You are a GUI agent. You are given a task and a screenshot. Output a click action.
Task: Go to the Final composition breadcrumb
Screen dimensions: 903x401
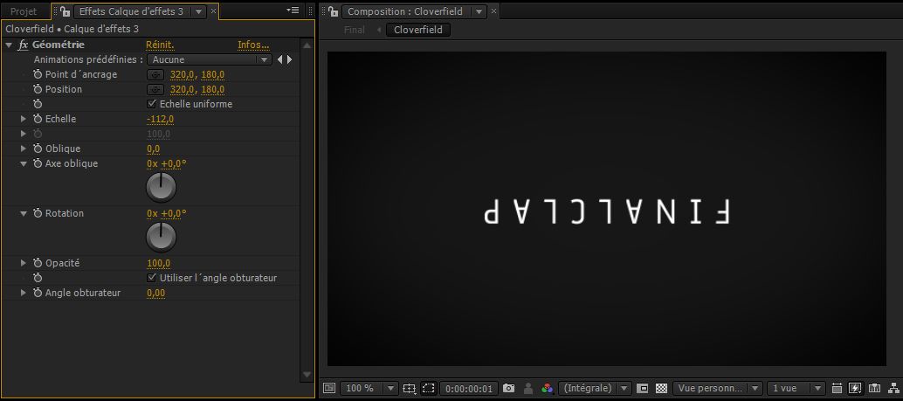355,30
